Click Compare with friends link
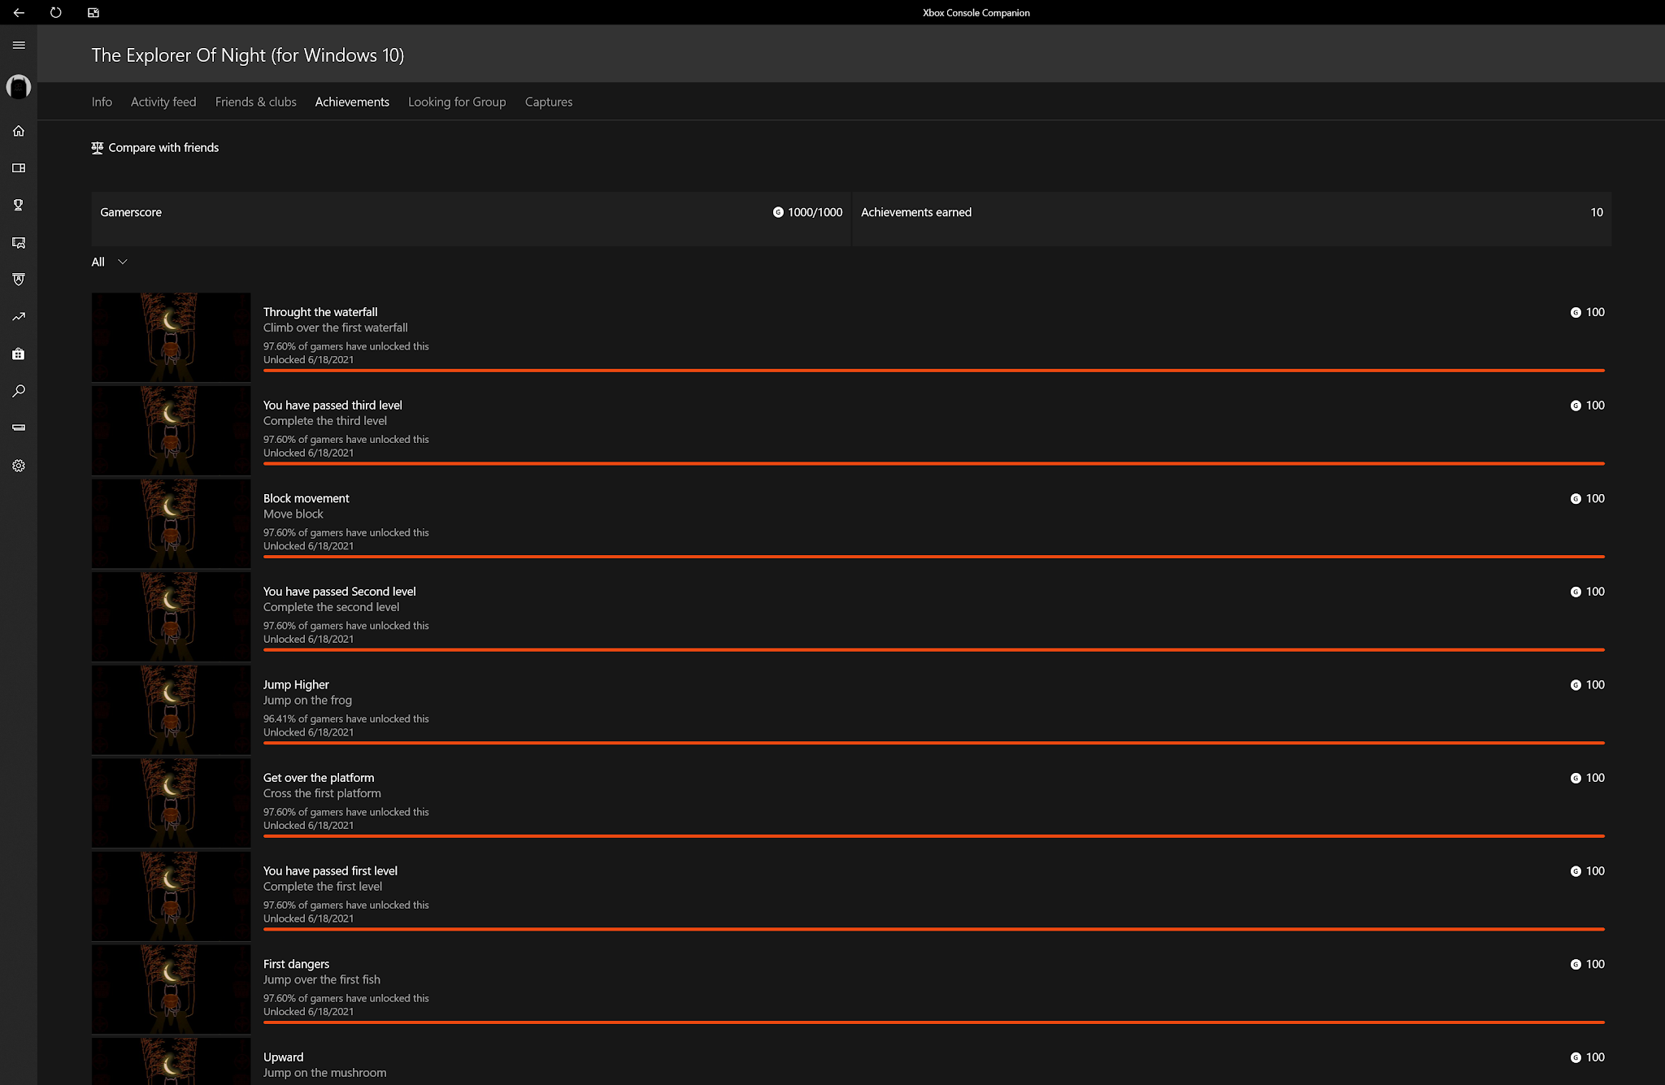 tap(163, 147)
